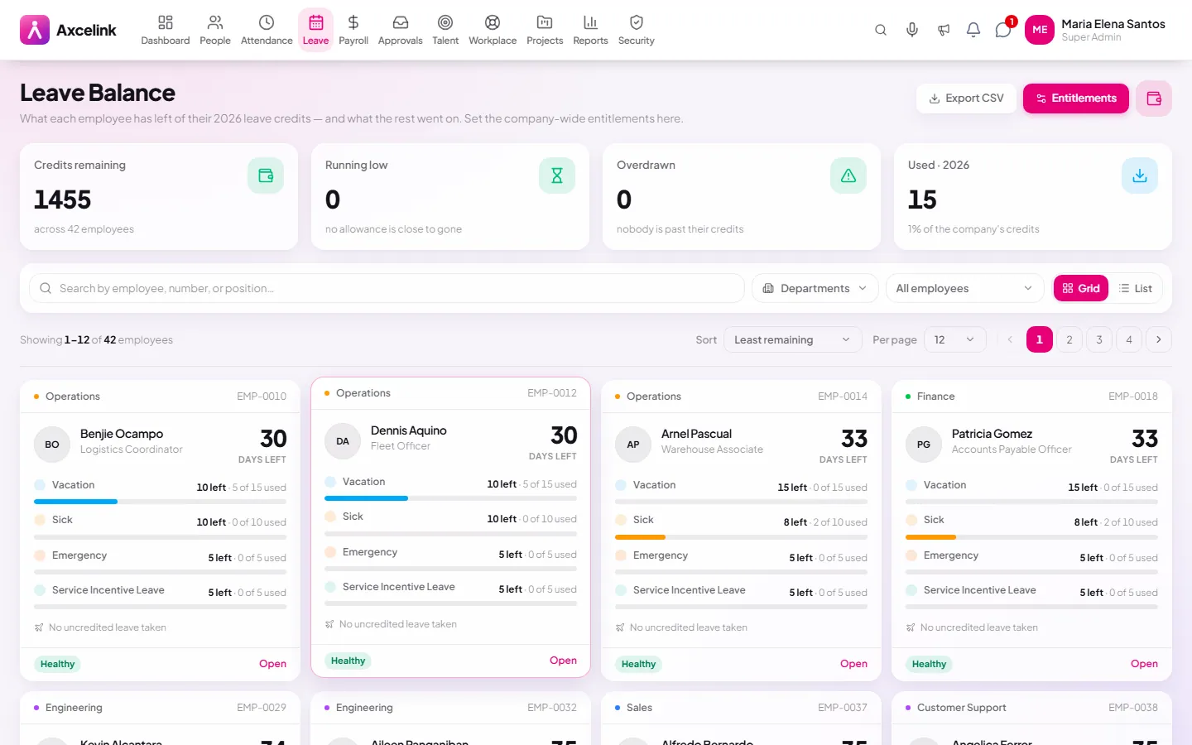Open Workplace section
Image resolution: width=1192 pixels, height=745 pixels.
493,30
